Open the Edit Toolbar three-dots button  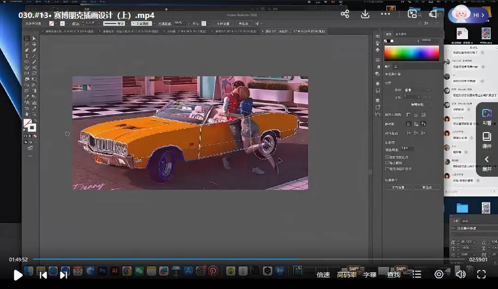pyautogui.click(x=30, y=156)
